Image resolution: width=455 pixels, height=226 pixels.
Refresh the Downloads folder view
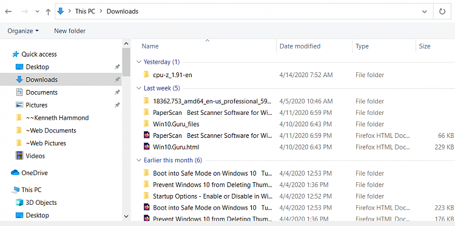pos(442,12)
